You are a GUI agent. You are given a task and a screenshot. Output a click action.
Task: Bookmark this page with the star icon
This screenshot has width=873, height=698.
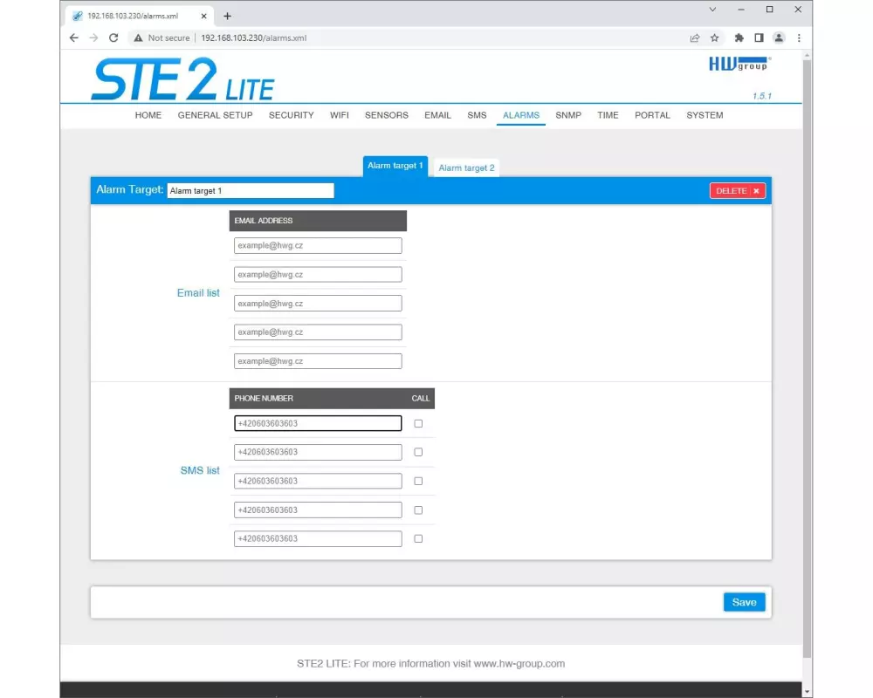715,38
